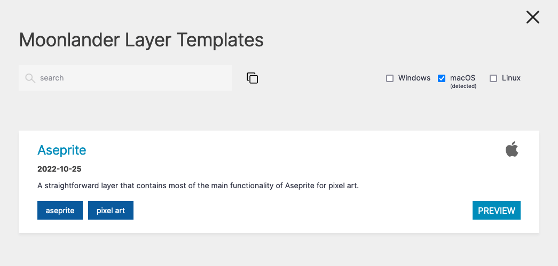The width and height of the screenshot is (558, 266).
Task: Click the Windows filter label text
Action: click(x=414, y=78)
